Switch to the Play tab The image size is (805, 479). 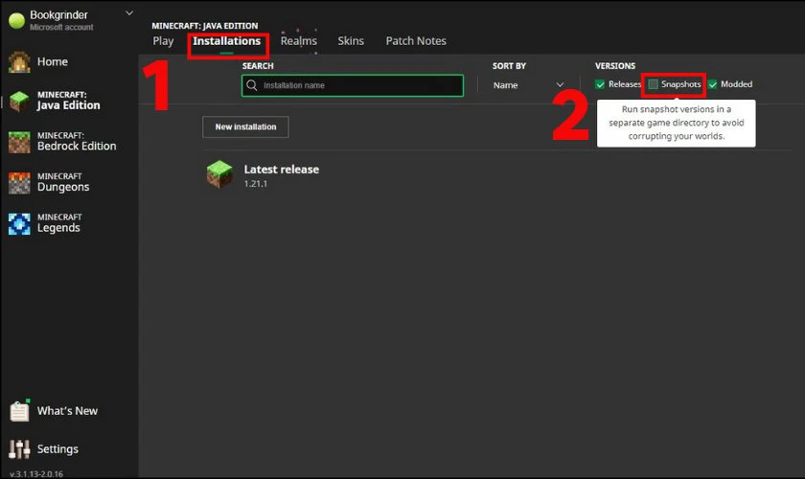coord(163,41)
